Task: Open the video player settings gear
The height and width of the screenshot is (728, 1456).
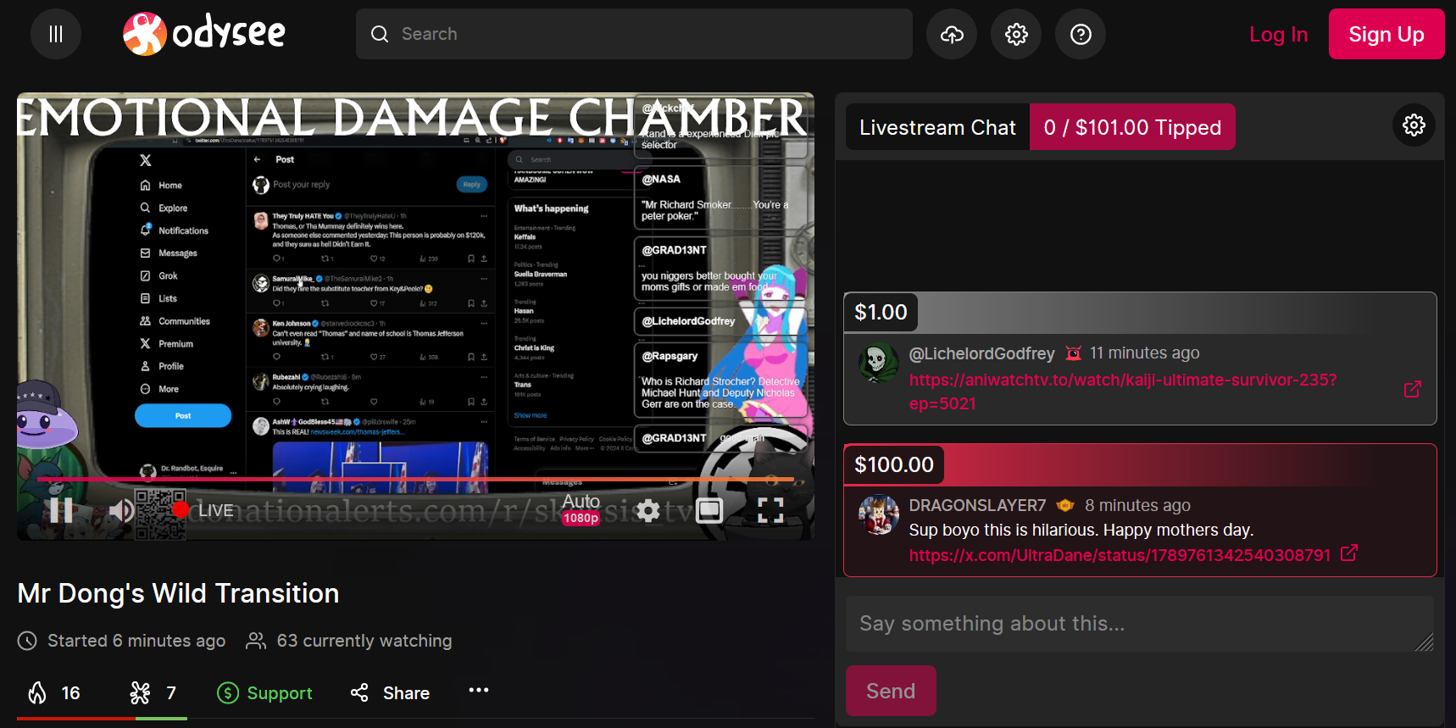Action: coord(648,510)
